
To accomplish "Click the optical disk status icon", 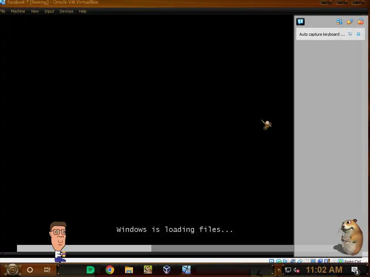I will (x=279, y=261).
